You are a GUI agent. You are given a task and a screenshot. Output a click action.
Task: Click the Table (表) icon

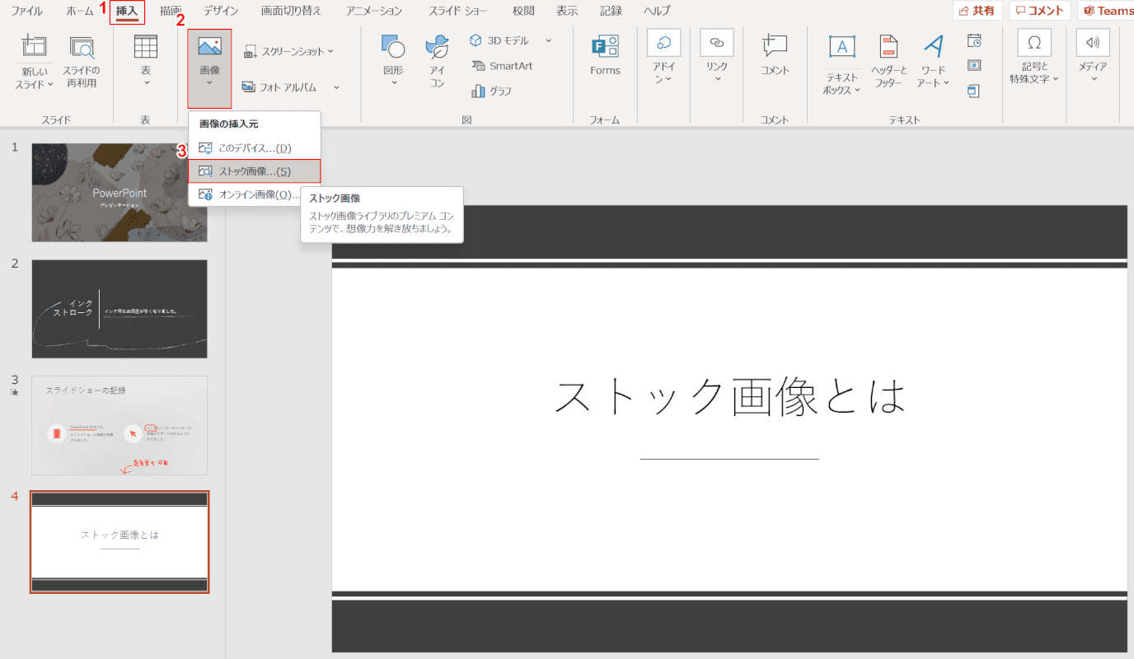pyautogui.click(x=146, y=47)
